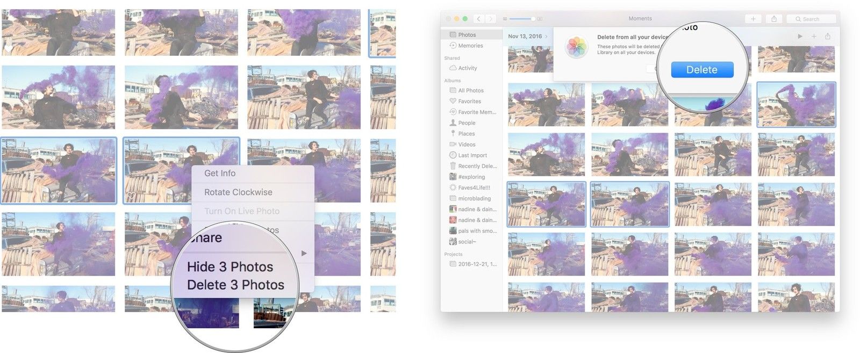The width and height of the screenshot is (860, 353).
Task: Open the Memories sidebar item
Action: pos(470,46)
